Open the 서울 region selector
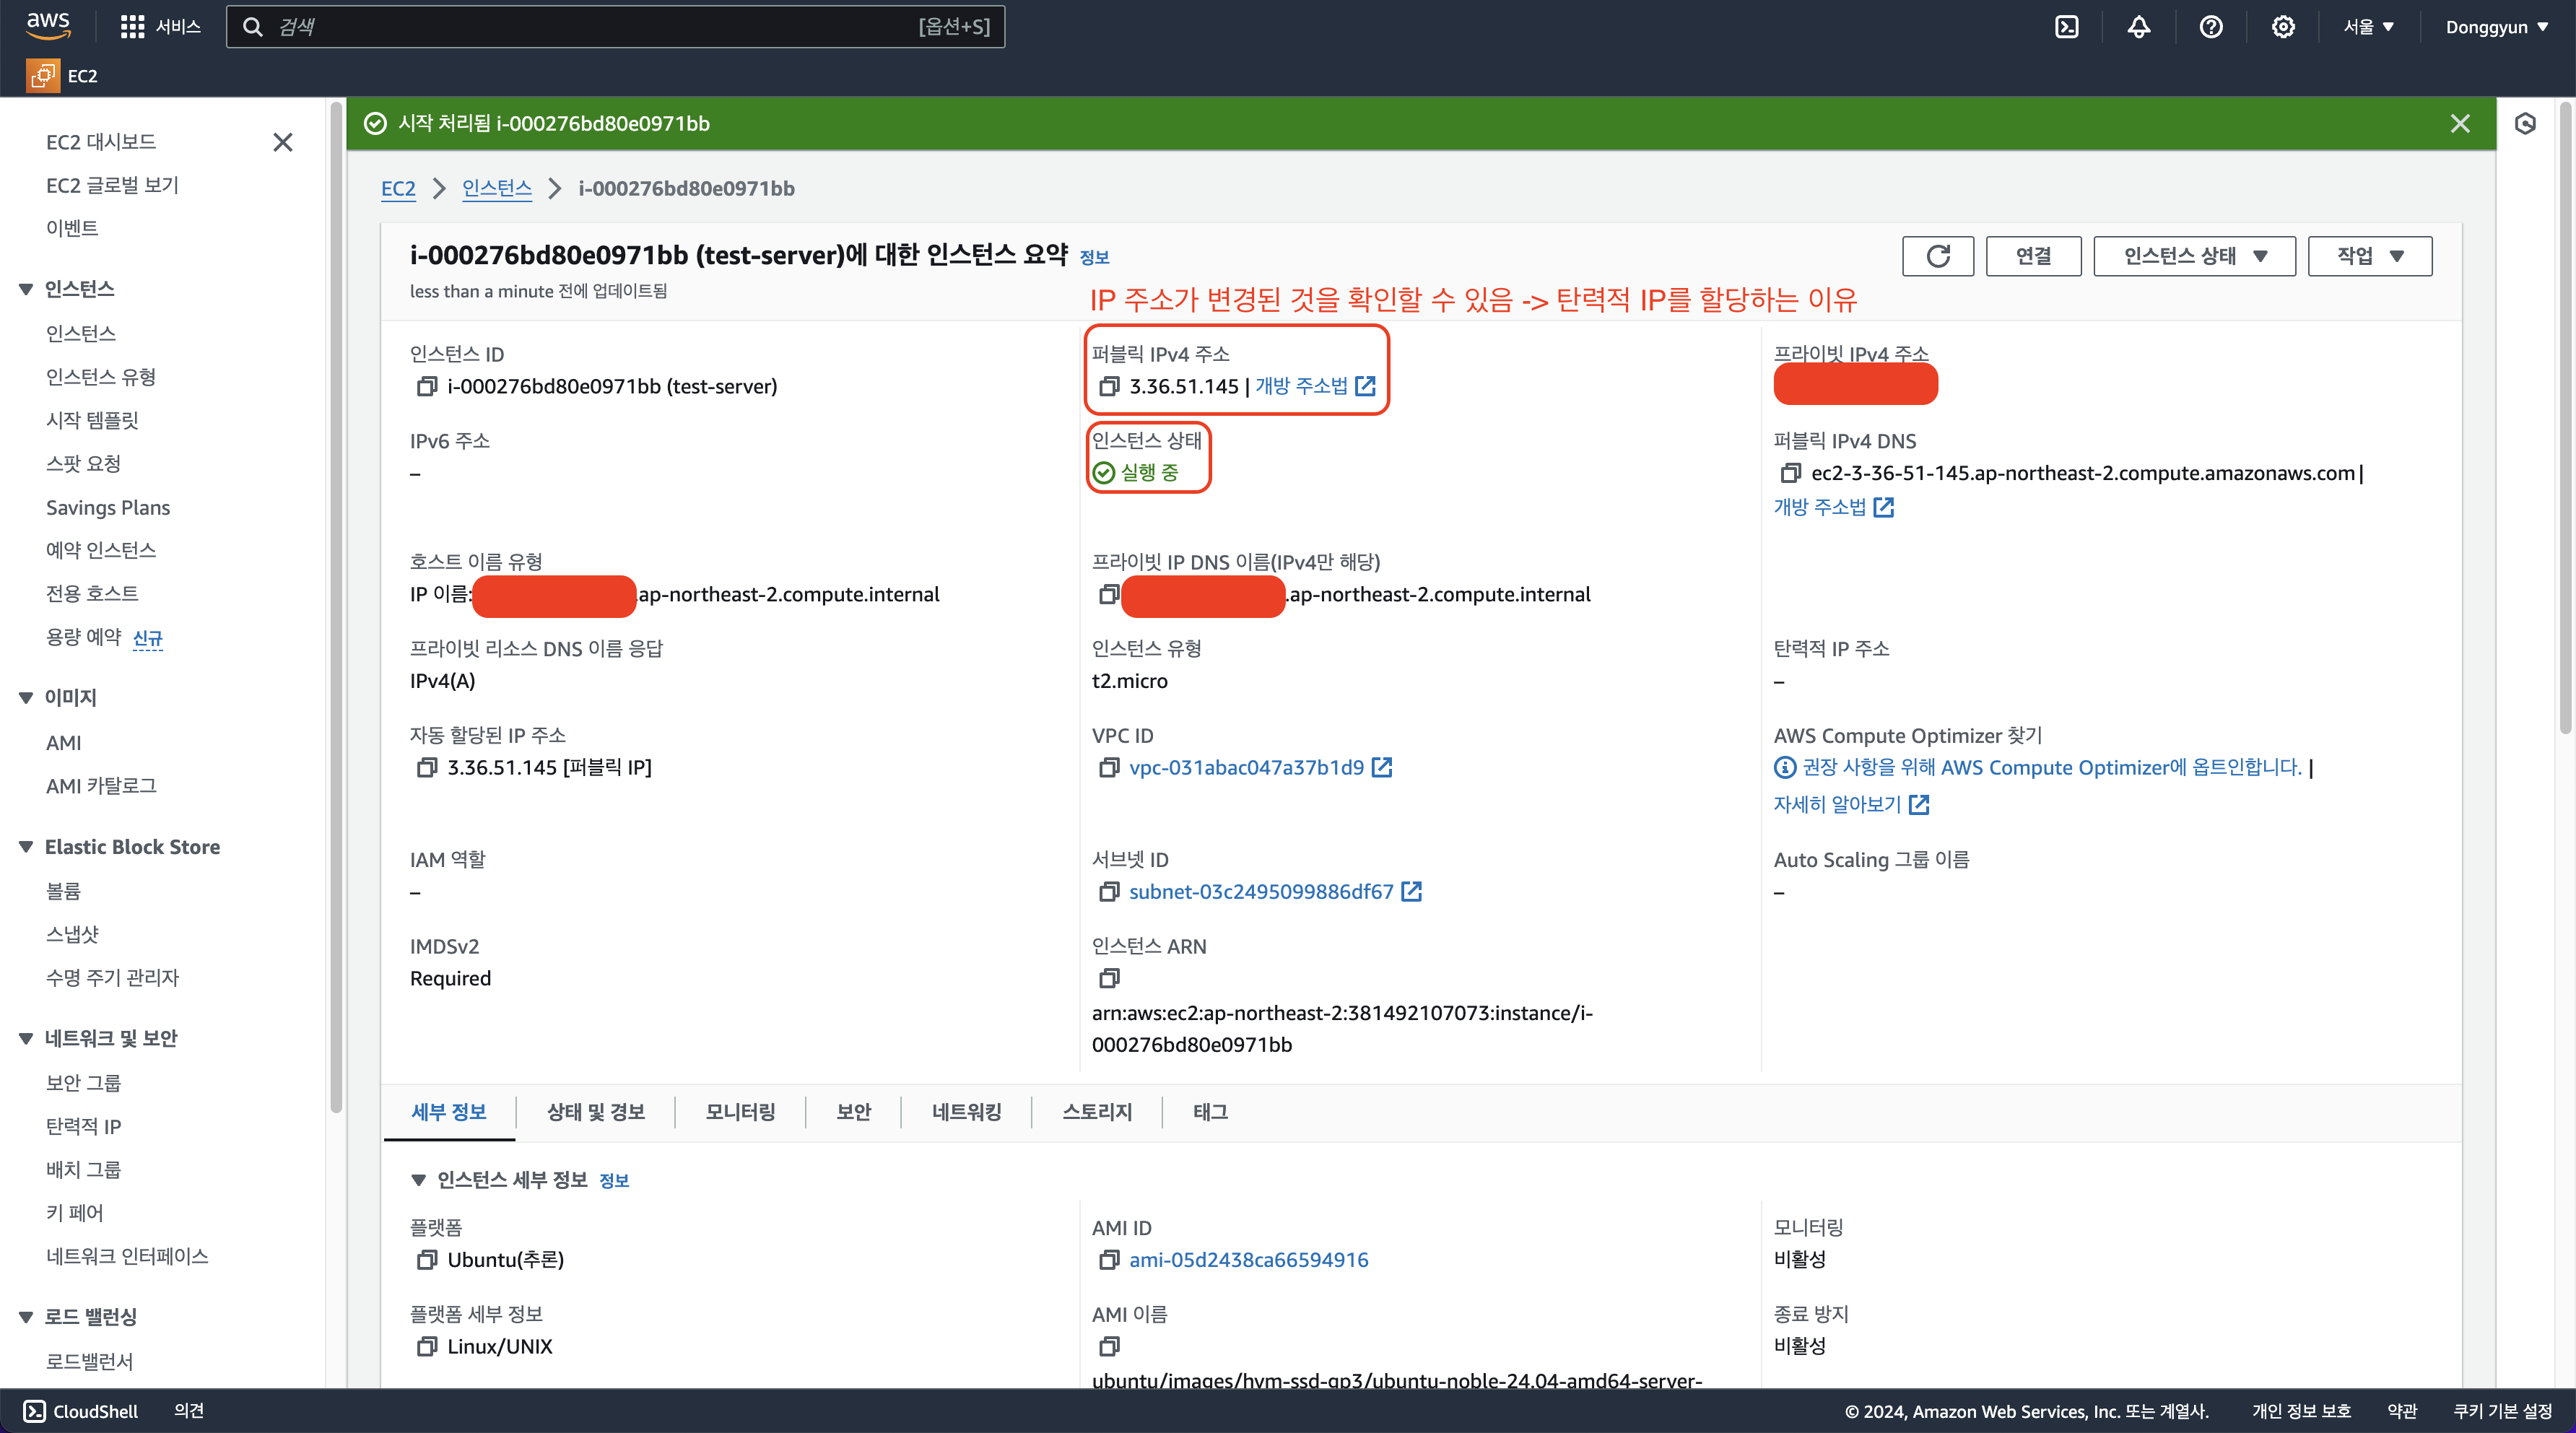The height and width of the screenshot is (1433, 2576). pyautogui.click(x=2367, y=27)
